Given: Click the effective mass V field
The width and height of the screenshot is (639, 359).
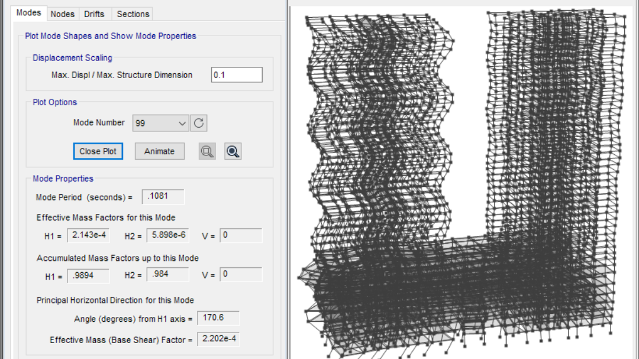Looking at the screenshot, I should 240,235.
